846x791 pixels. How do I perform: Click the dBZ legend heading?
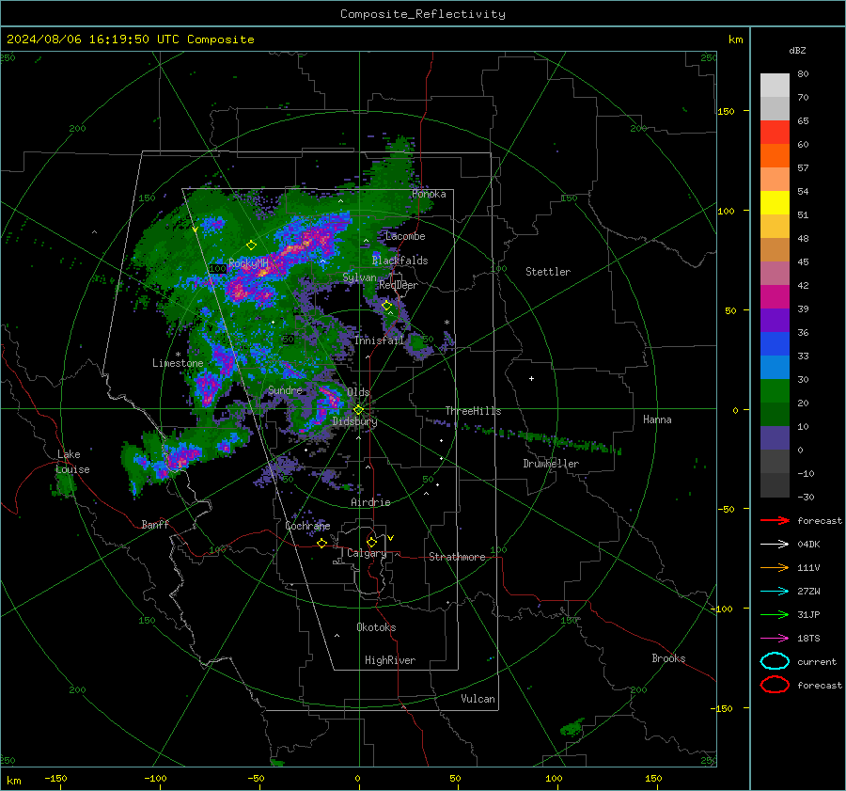click(x=797, y=50)
